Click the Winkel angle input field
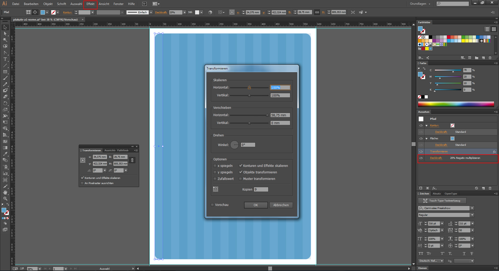The width and height of the screenshot is (499, 271). coord(248,145)
